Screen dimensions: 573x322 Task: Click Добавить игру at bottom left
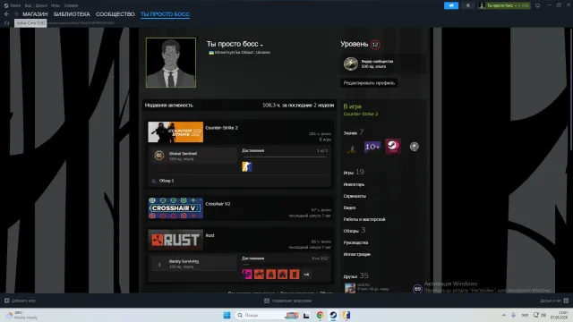[x=20, y=301]
